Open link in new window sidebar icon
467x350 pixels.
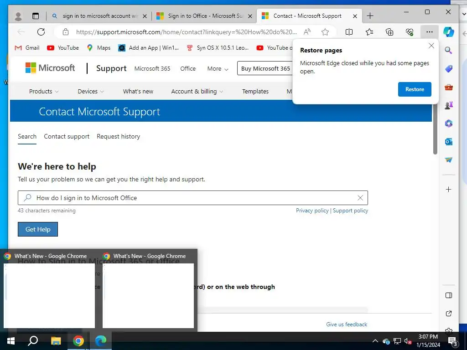tap(449, 314)
